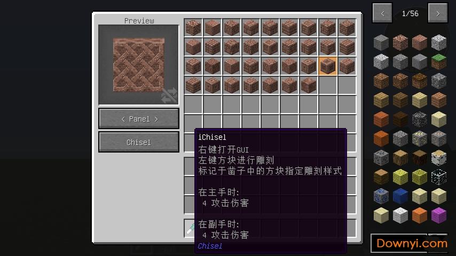Click the Bedrock block icon
The width and height of the screenshot is (456, 256).
(x=419, y=119)
